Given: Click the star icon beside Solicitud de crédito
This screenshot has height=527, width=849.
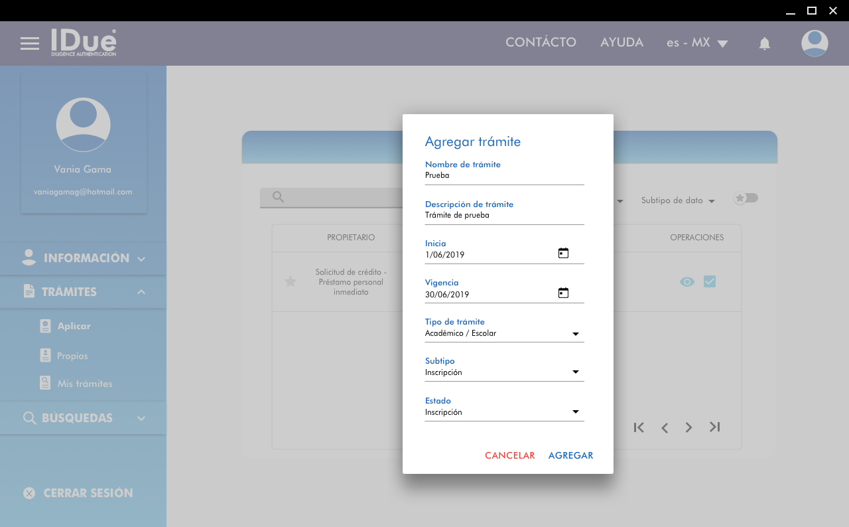Looking at the screenshot, I should (290, 282).
